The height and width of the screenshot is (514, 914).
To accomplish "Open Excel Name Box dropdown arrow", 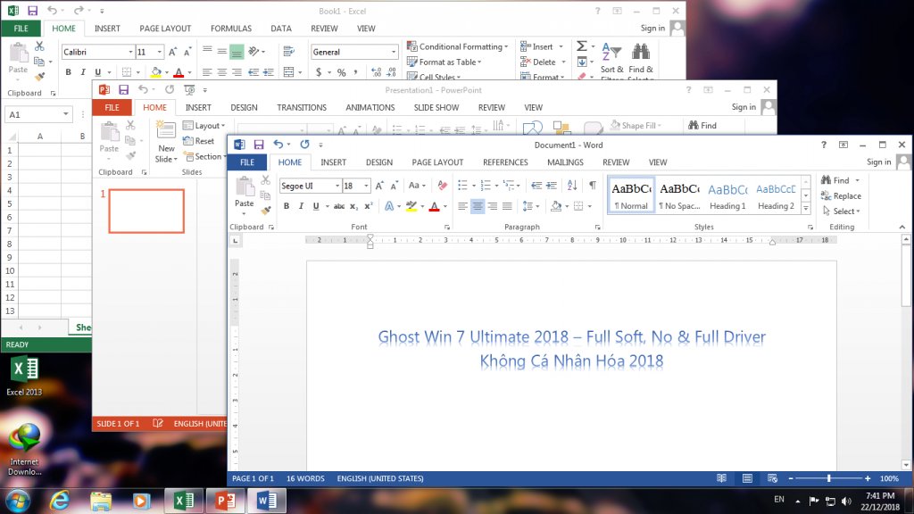I will click(x=66, y=114).
